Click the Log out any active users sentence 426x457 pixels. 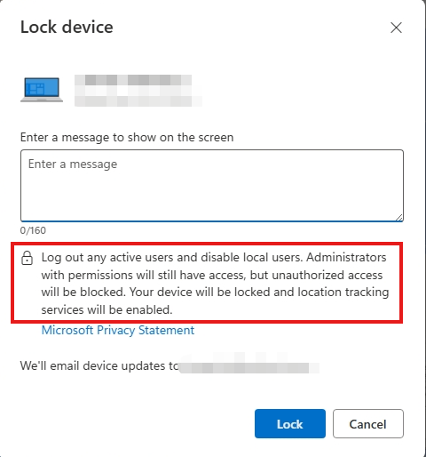(x=172, y=257)
